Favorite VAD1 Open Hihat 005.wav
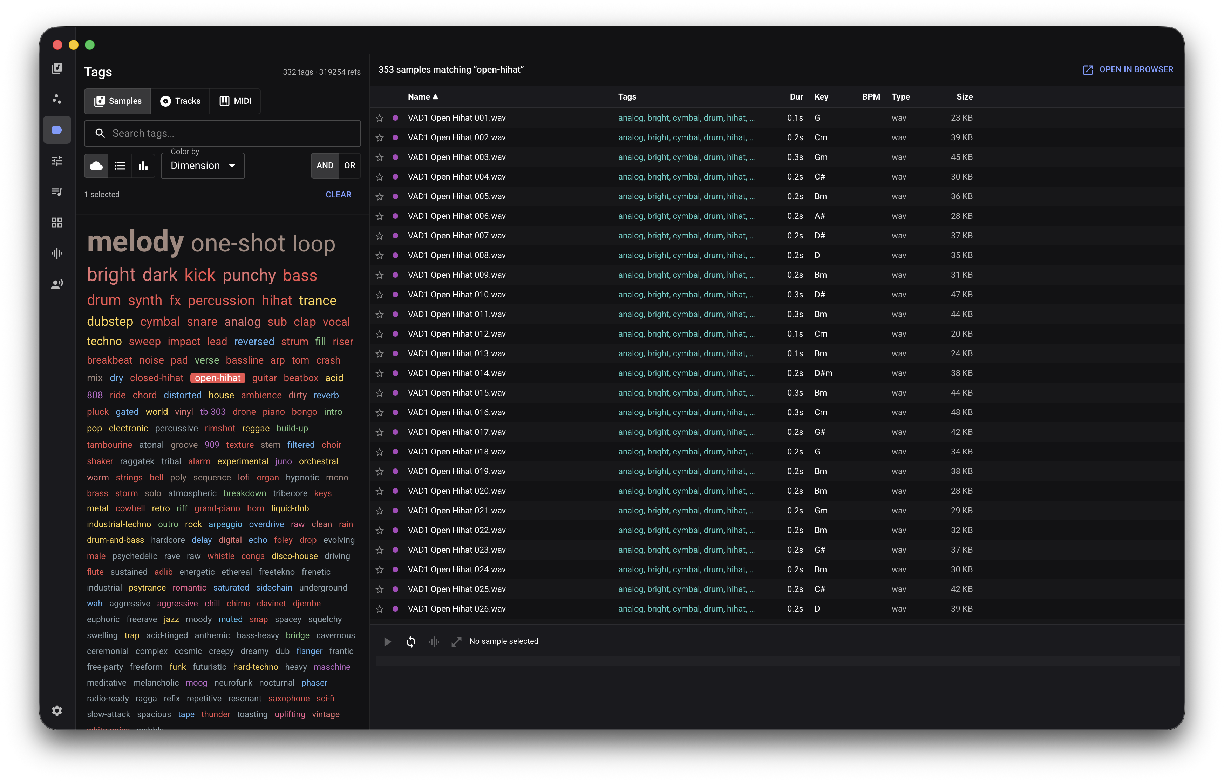Viewport: 1224px width, 782px height. click(x=380, y=196)
